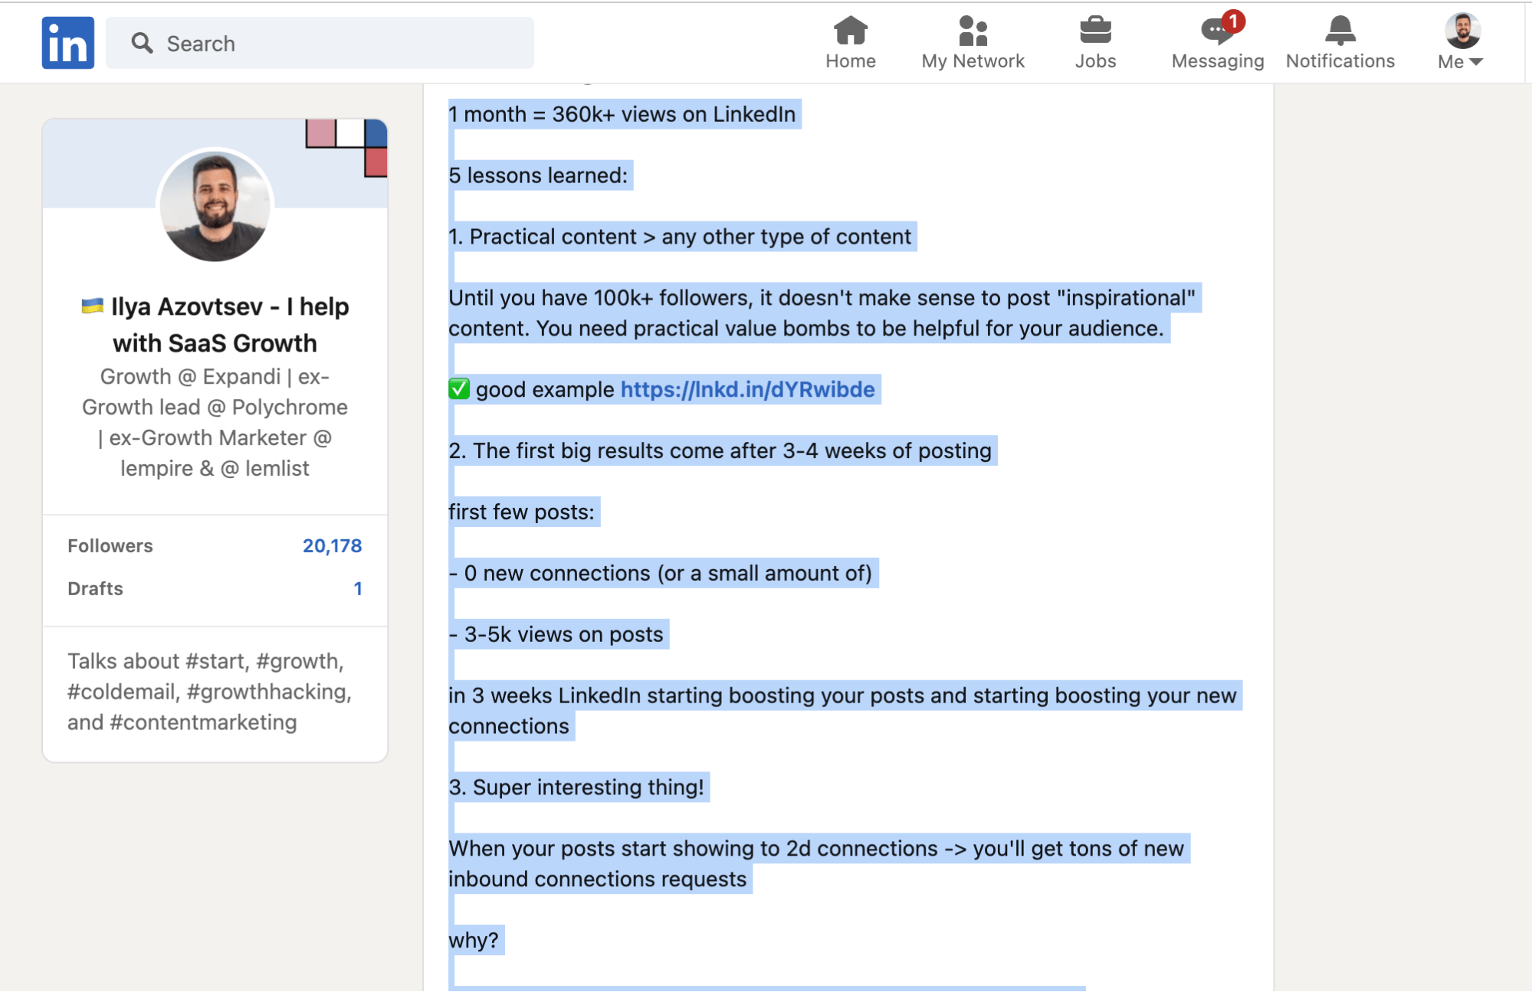
Task: Click the Ukraine flag emoji by the name
Action: [93, 306]
